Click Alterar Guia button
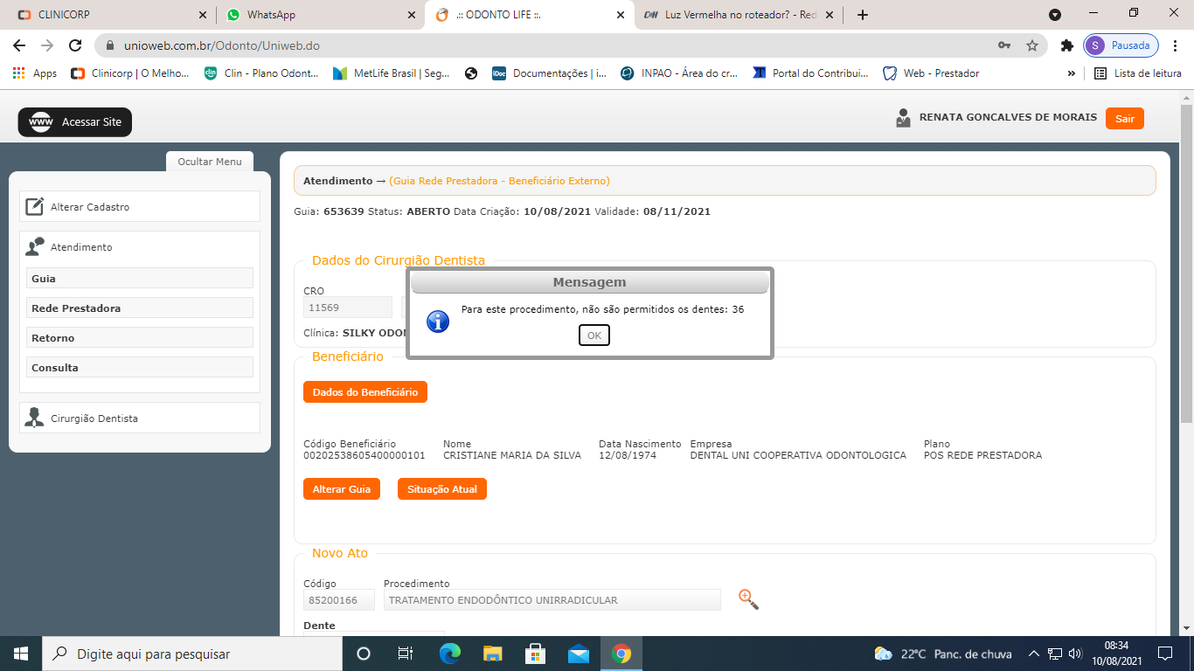Image resolution: width=1194 pixels, height=671 pixels. pyautogui.click(x=342, y=489)
